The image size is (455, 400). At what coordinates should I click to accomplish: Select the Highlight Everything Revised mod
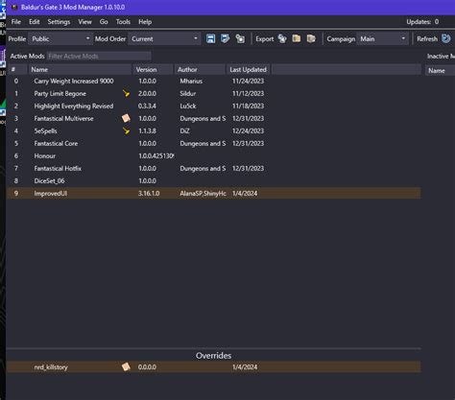214,106
